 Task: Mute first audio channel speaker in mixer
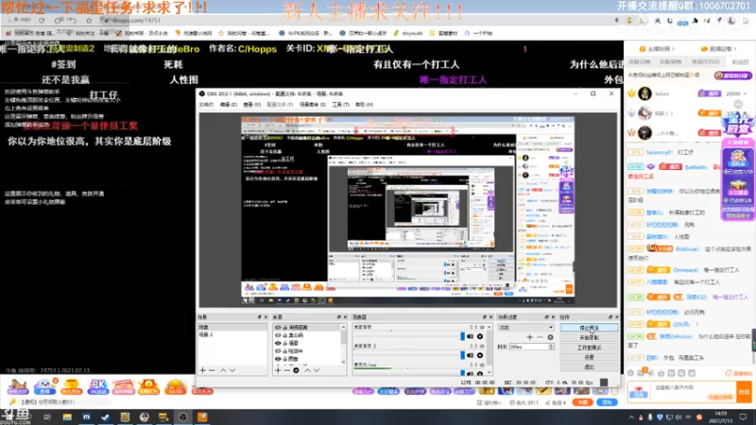click(470, 336)
